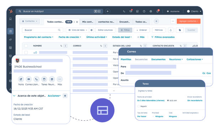Viewport: 219px width, 130px height.
Task: Open the Contactos object dropdown
Action: 30,21
